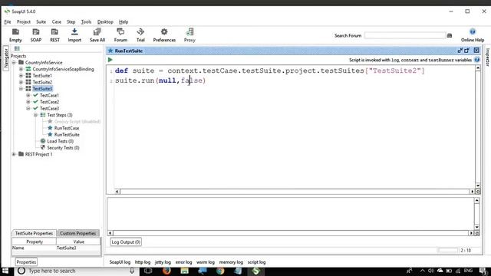Click the Log Output (0) button
The height and width of the screenshot is (276, 491).
tap(126, 242)
